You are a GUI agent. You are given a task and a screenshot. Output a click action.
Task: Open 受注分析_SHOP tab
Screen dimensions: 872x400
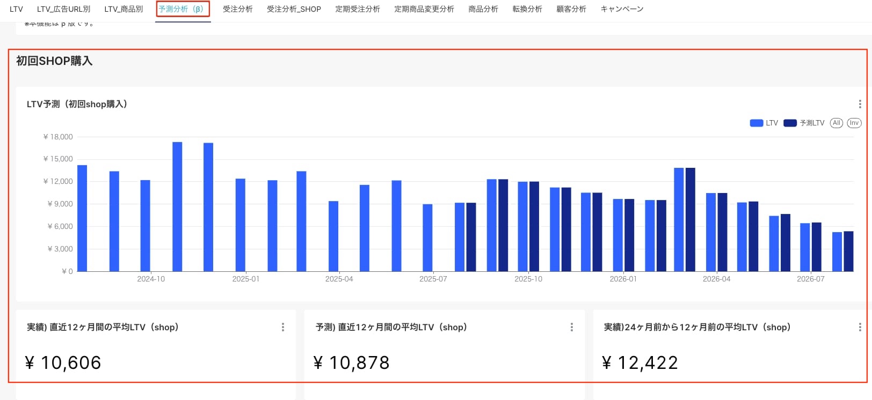coord(294,9)
